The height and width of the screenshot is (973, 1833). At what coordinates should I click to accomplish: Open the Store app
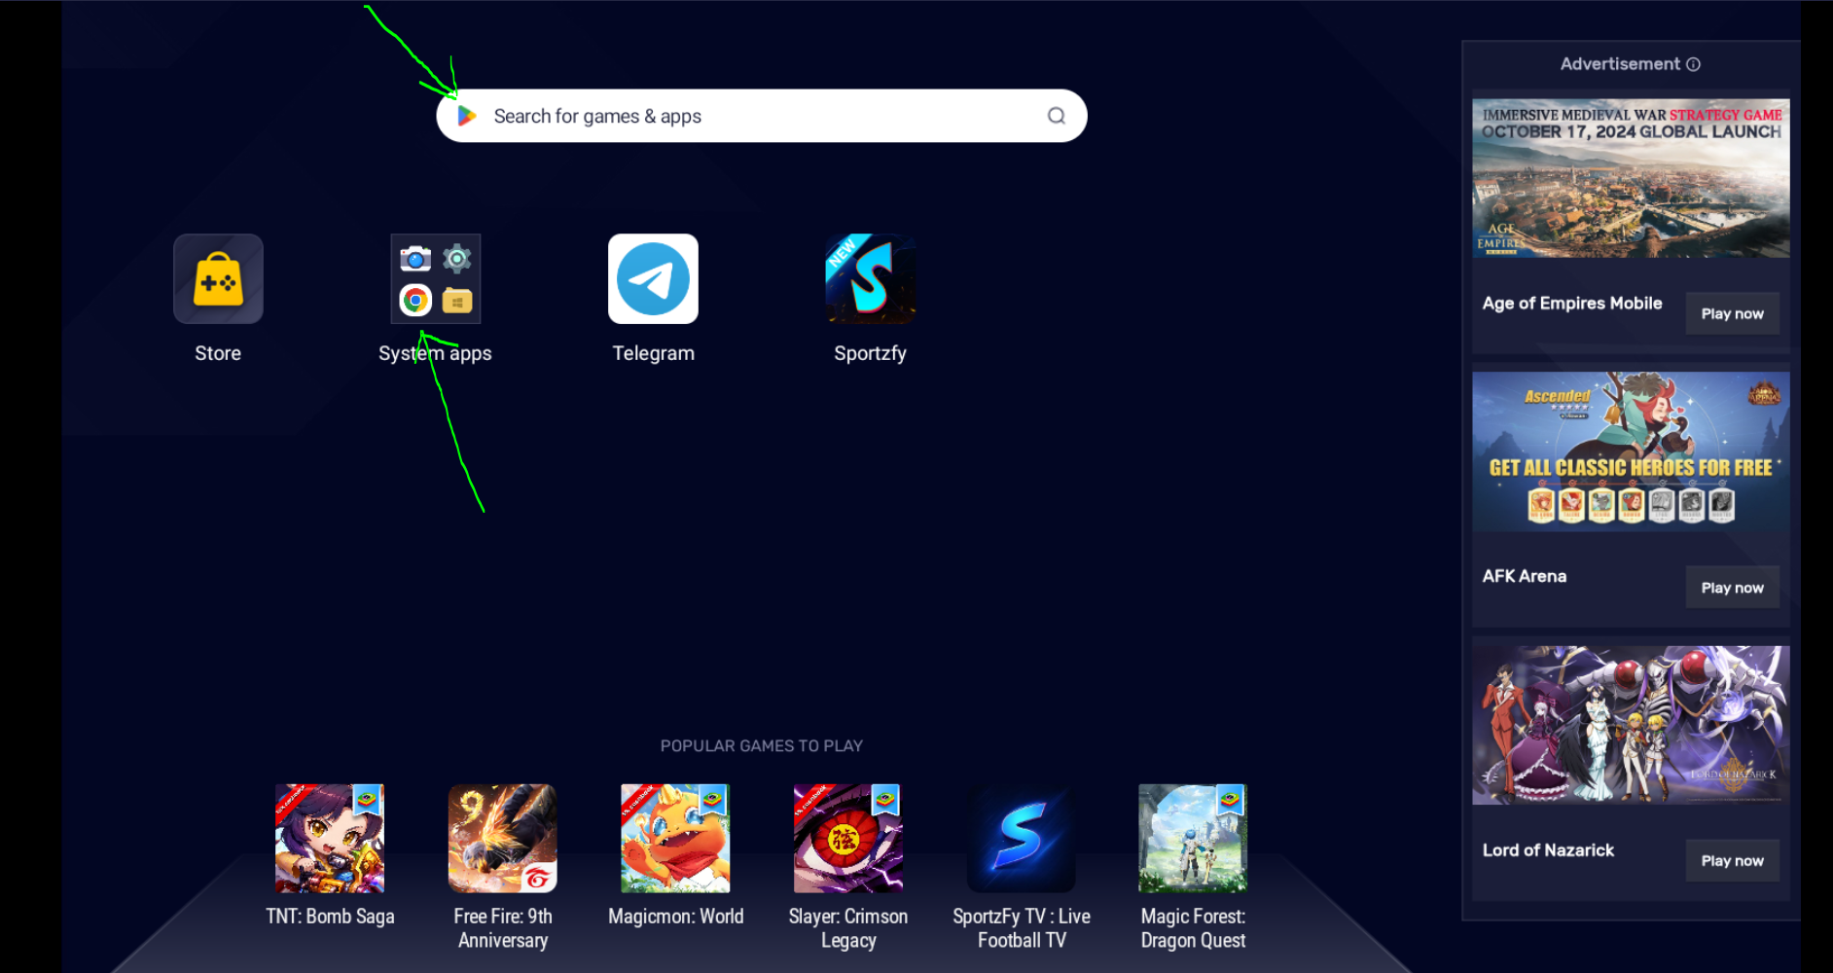click(218, 279)
